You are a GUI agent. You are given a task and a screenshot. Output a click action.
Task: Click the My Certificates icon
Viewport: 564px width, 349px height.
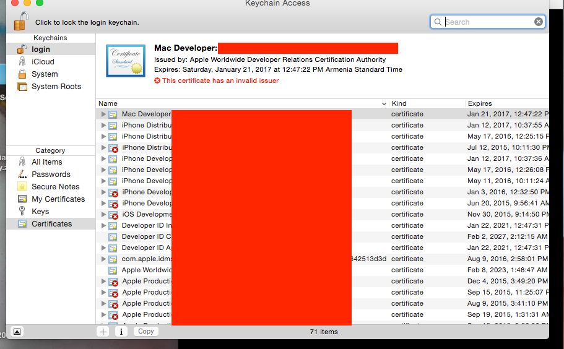22,199
